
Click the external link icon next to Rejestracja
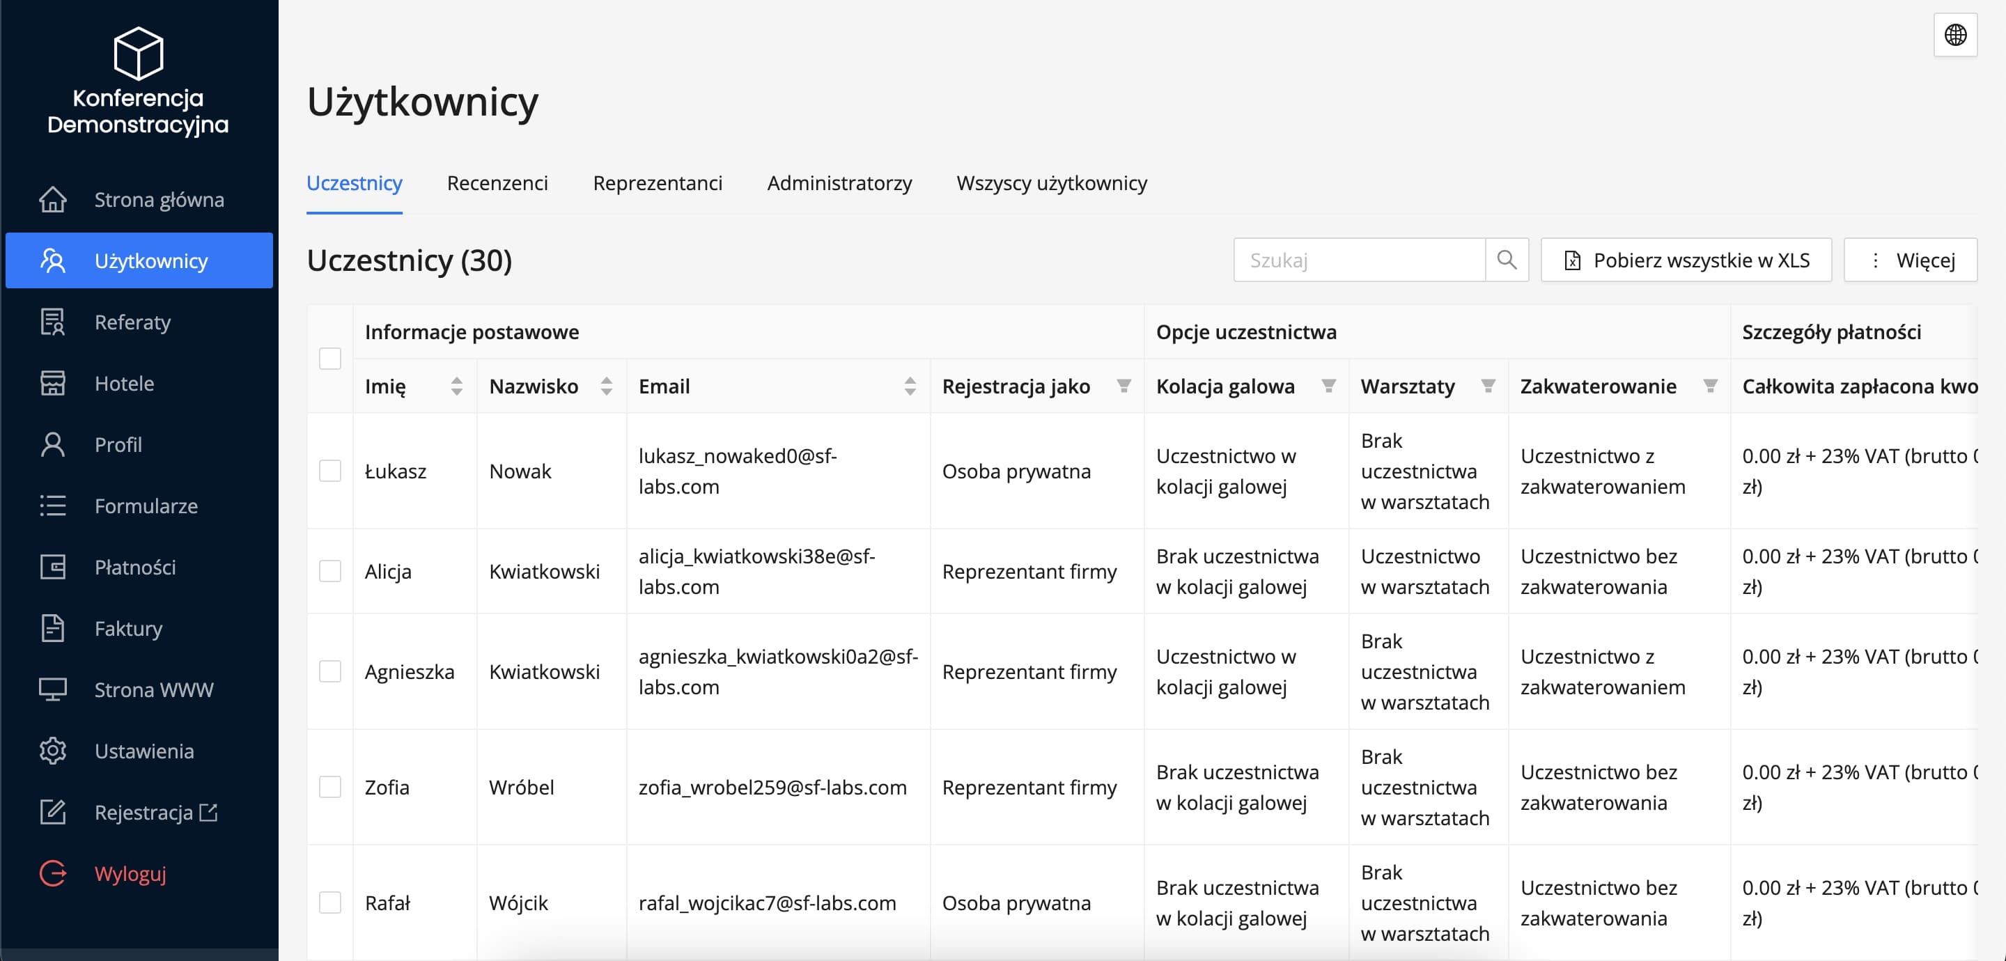click(x=209, y=812)
